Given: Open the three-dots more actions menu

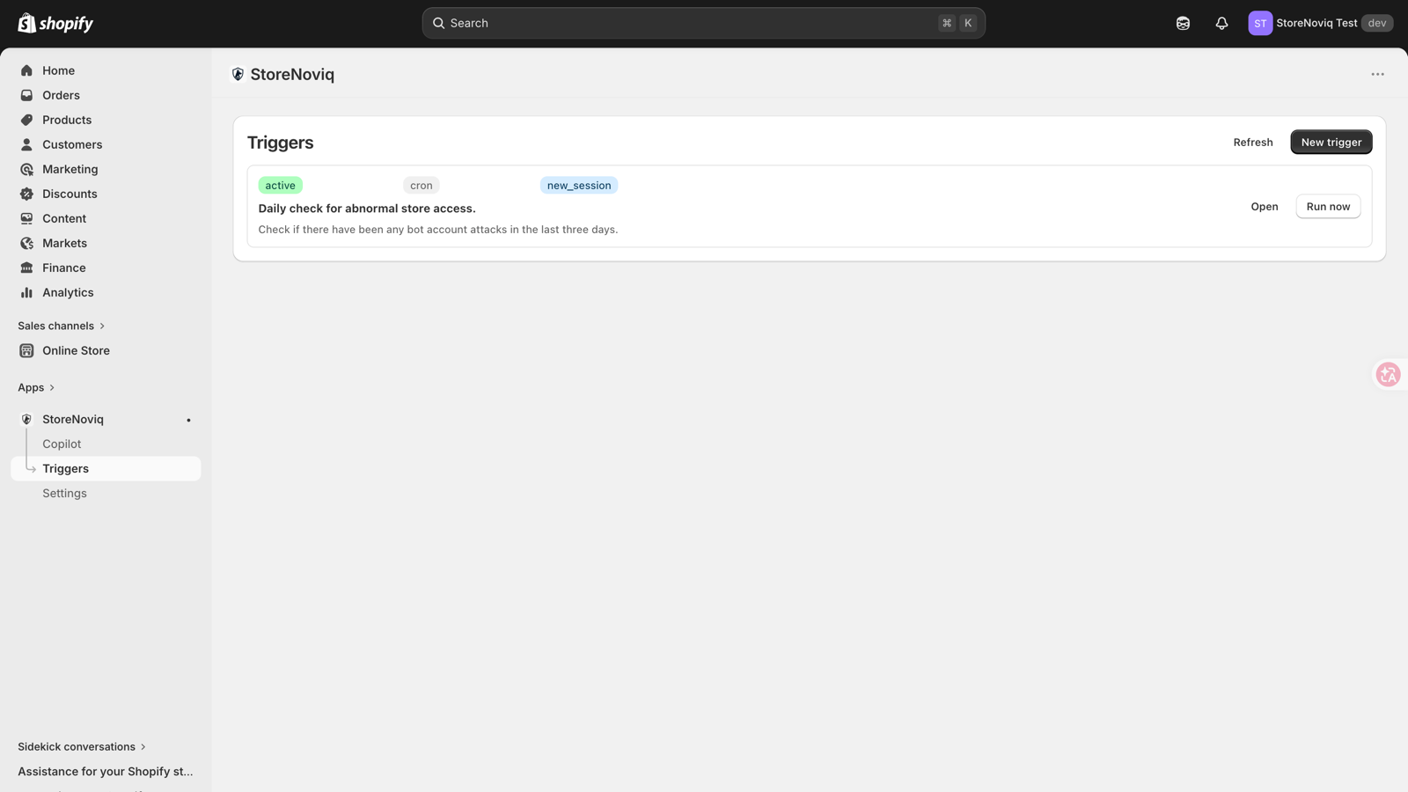Looking at the screenshot, I should pos(1377,75).
